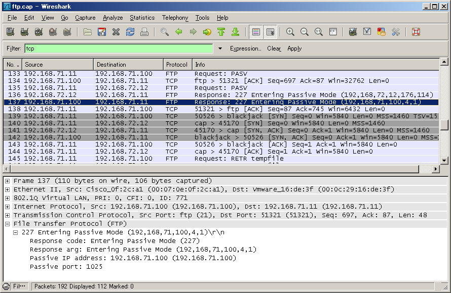451x293 pixels.
Task: Collapse the File Transfer Protocol node
Action: [x=8, y=224]
